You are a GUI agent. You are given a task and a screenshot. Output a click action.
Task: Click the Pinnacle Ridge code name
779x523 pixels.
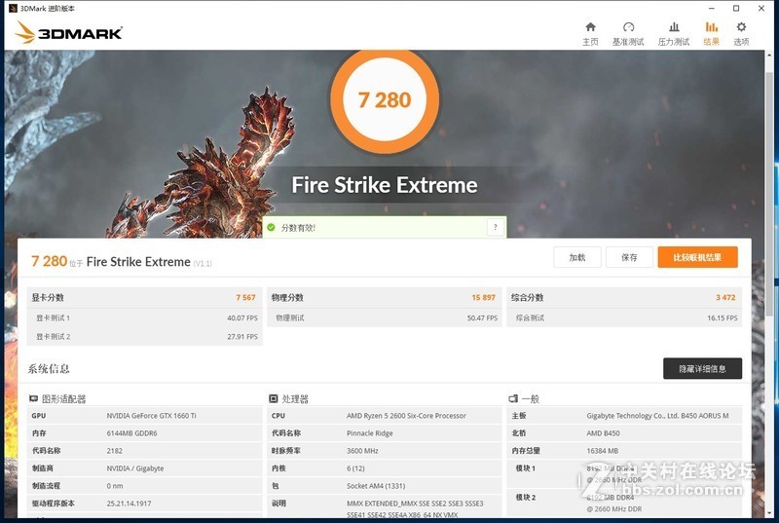coord(370,433)
